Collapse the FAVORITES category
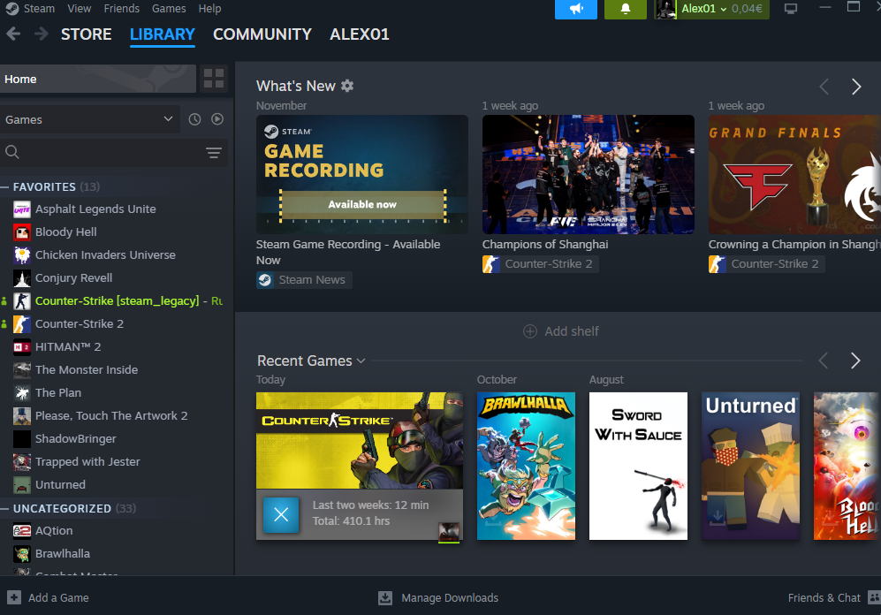 [5, 187]
